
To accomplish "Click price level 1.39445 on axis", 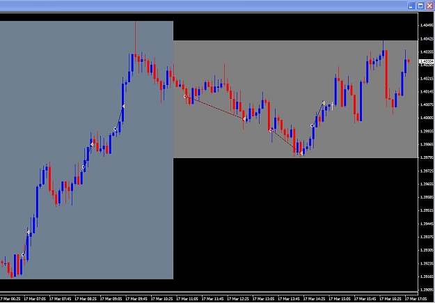I will [427, 224].
